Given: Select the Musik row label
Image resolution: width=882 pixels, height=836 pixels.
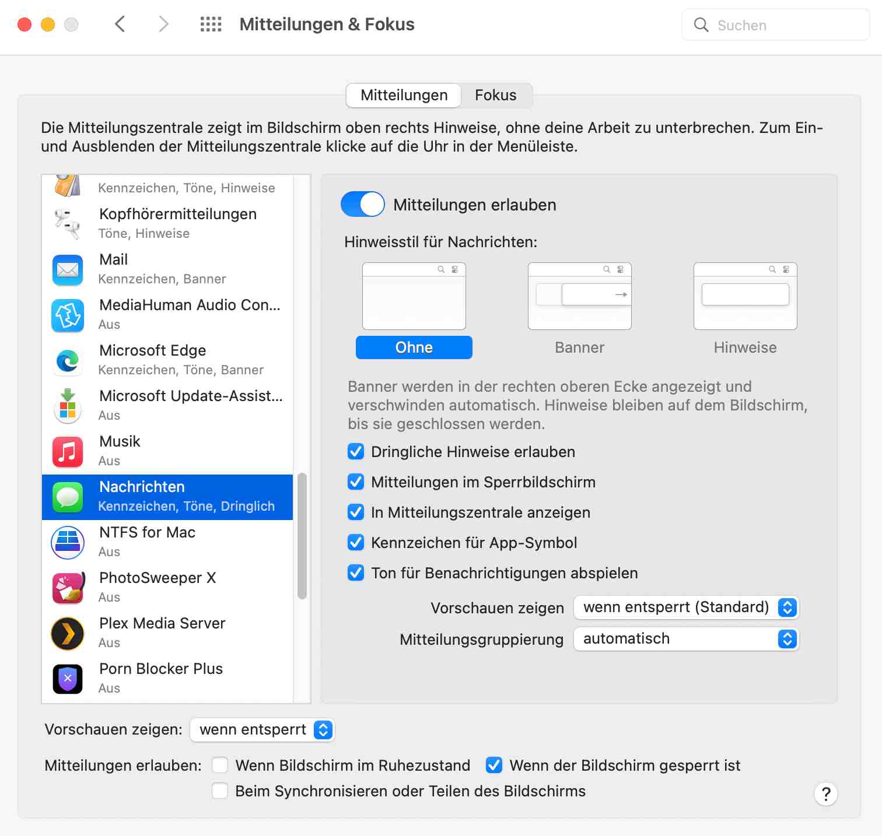Looking at the screenshot, I should [120, 441].
